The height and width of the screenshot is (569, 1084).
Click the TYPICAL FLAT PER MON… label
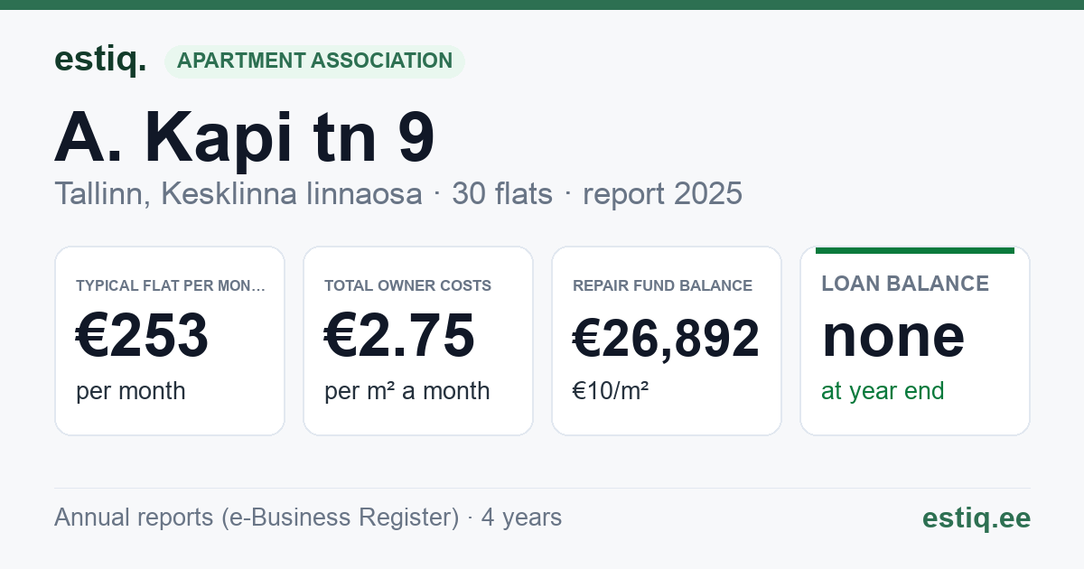pyautogui.click(x=171, y=285)
